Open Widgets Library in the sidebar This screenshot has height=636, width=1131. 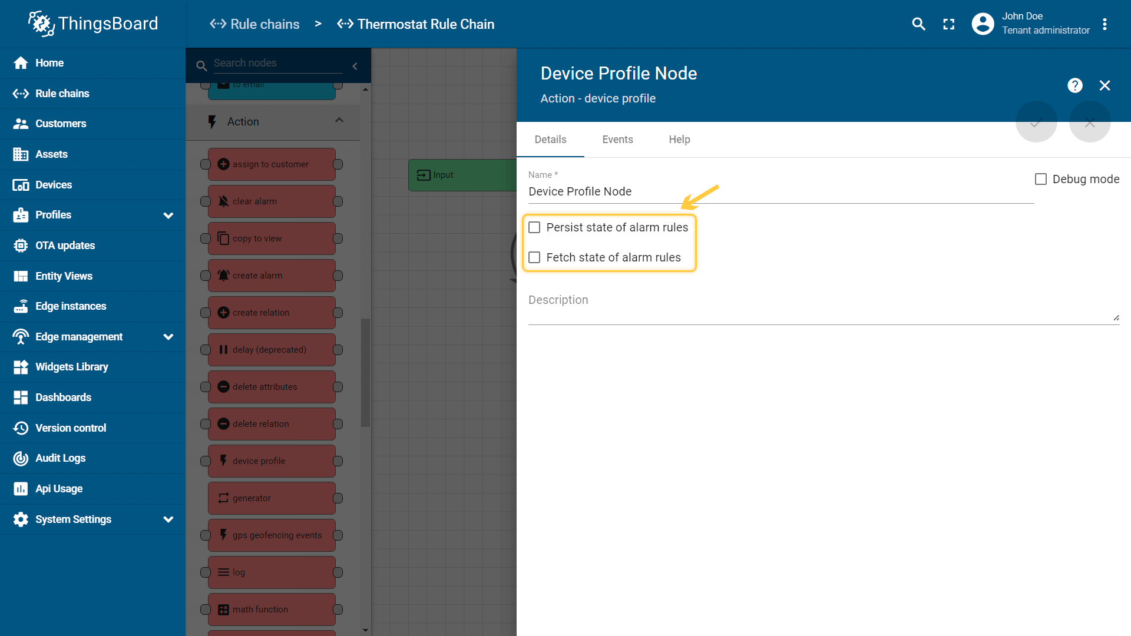point(92,367)
